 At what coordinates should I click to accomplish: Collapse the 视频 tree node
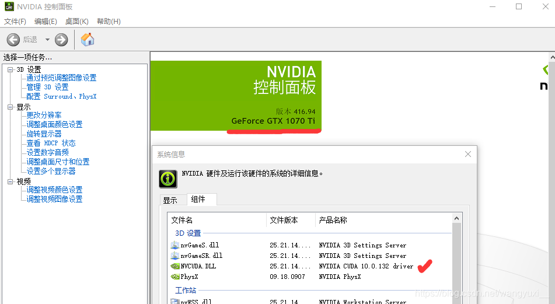point(11,181)
